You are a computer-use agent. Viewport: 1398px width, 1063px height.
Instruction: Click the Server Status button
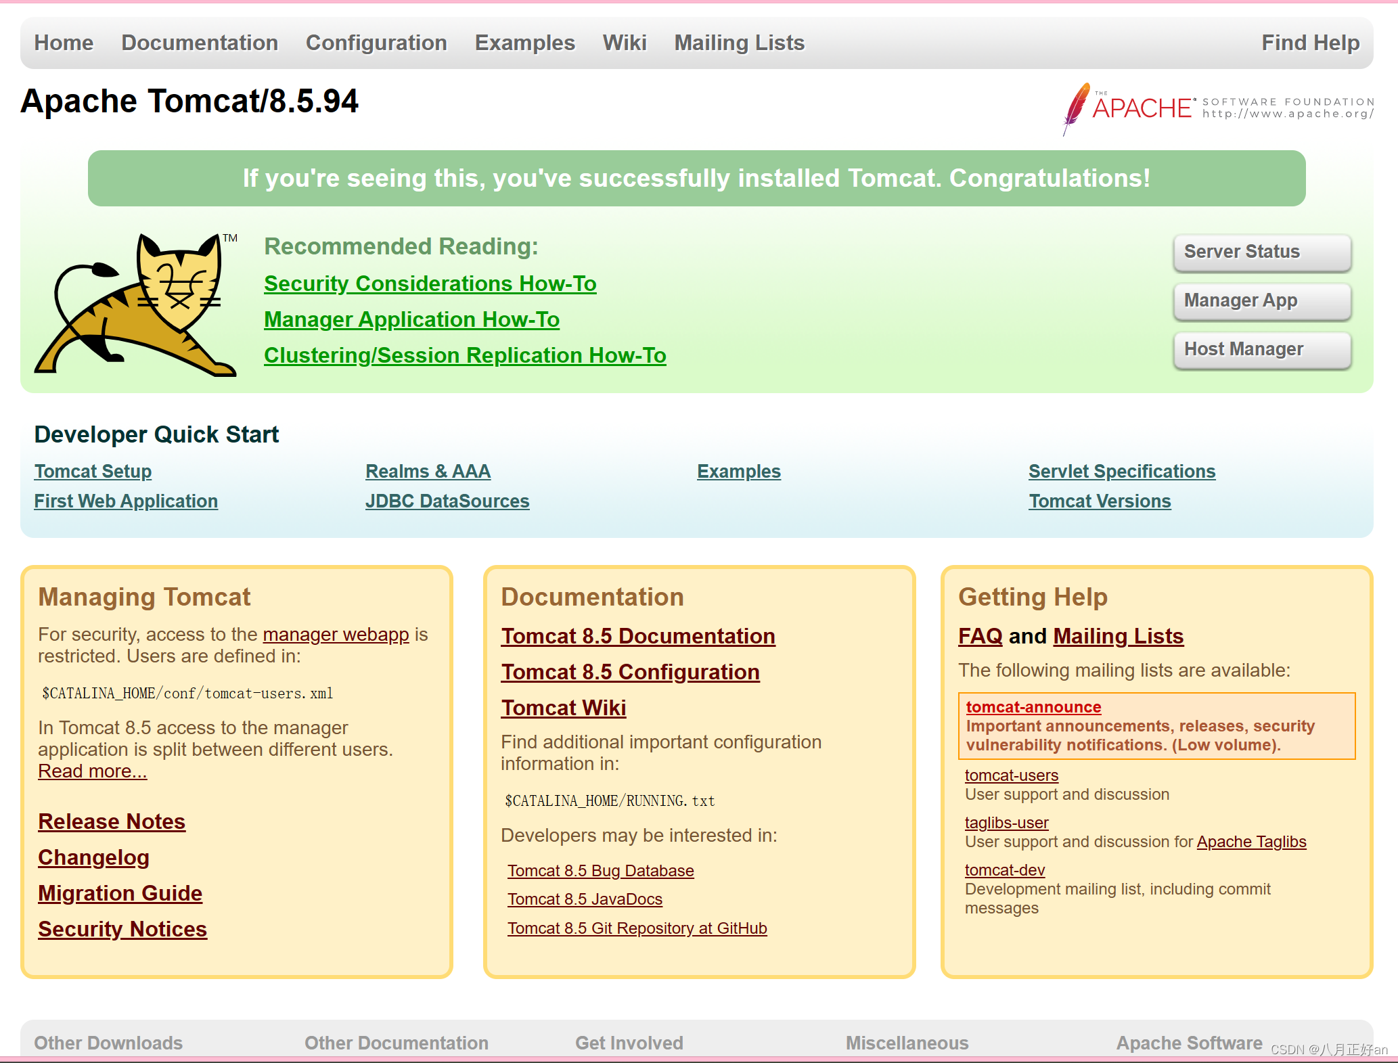click(x=1262, y=252)
